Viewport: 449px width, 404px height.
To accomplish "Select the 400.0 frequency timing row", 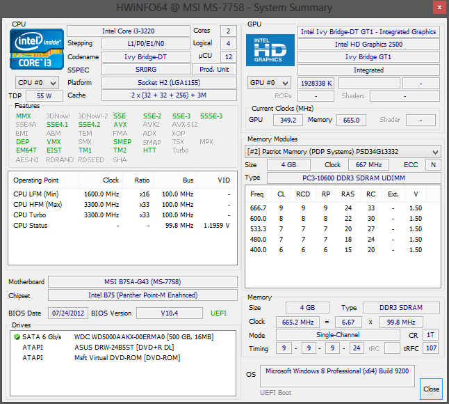I will (x=343, y=250).
